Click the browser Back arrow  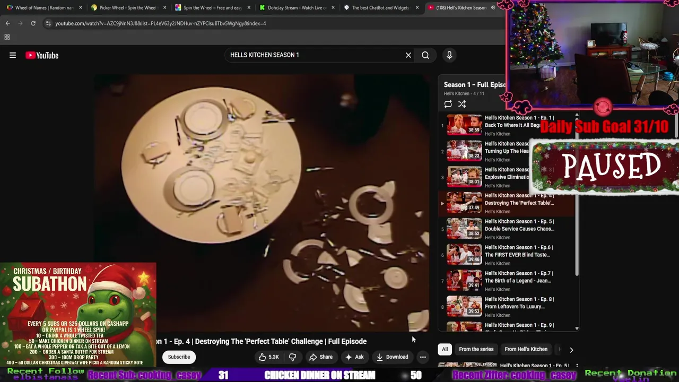(7, 23)
